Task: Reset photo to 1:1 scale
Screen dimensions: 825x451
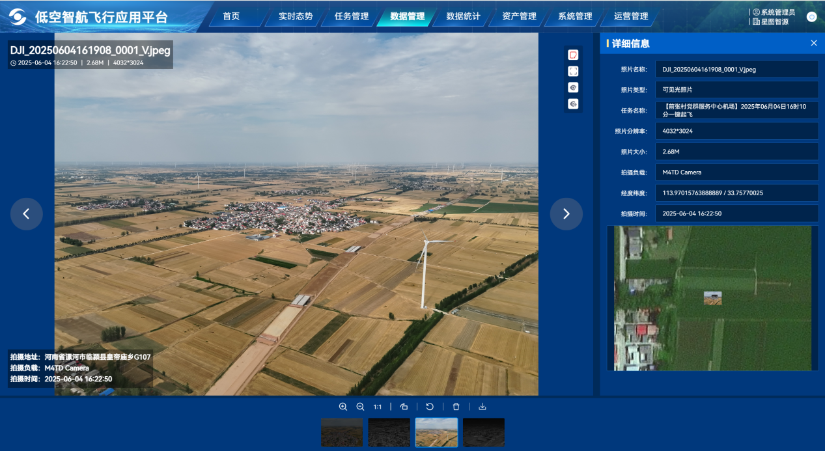Action: point(378,407)
